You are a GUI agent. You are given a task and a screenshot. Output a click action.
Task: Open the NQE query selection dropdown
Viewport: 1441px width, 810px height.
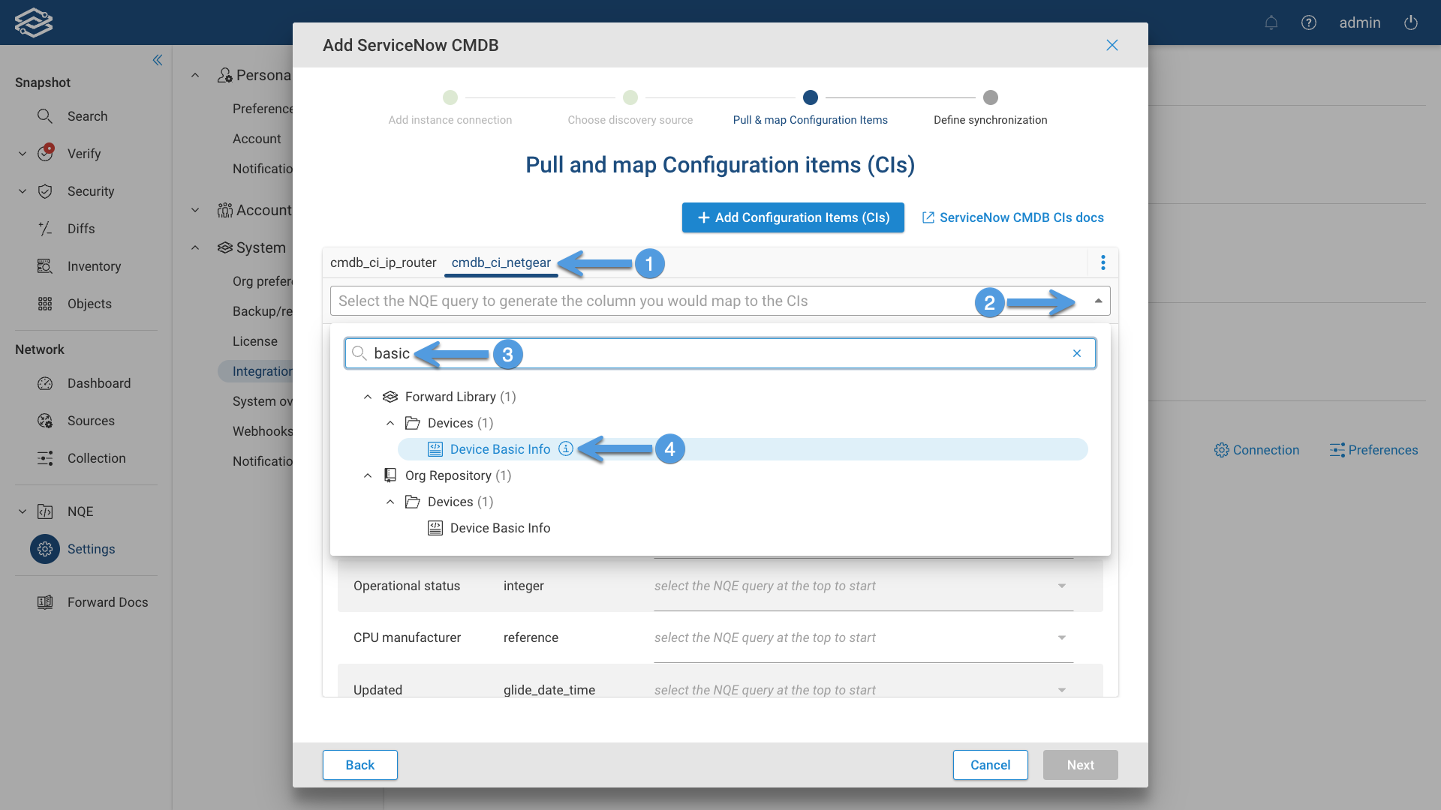[1098, 300]
